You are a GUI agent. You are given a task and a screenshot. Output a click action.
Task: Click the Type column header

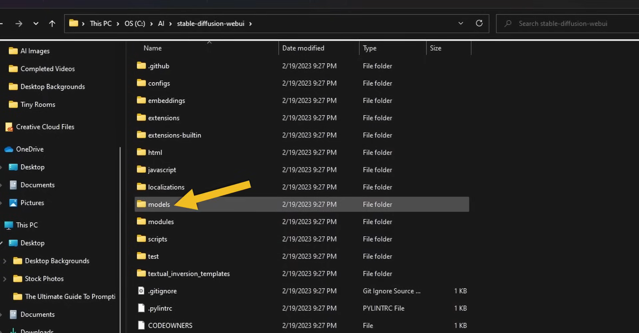(369, 48)
